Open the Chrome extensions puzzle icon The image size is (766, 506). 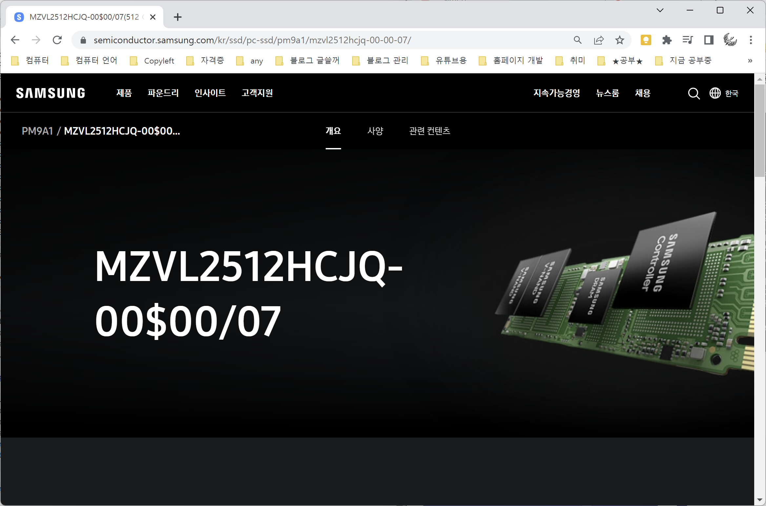(667, 40)
